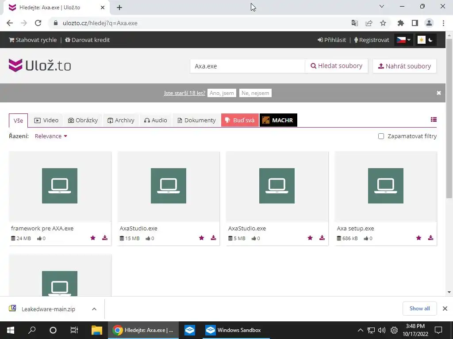
Task: Click Přihlásit login link
Action: click(x=332, y=40)
